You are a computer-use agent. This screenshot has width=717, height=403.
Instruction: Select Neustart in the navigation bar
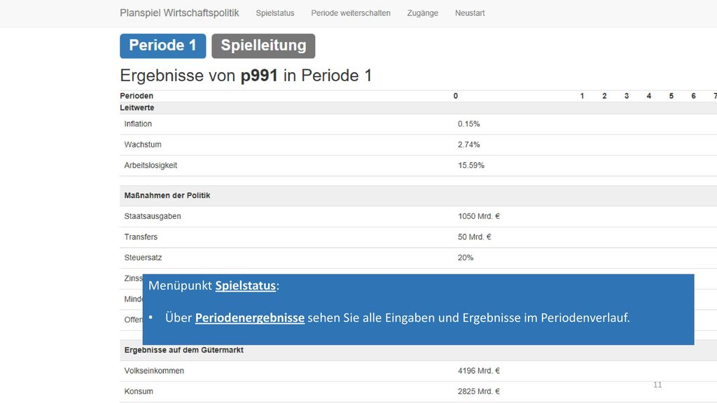(x=470, y=13)
